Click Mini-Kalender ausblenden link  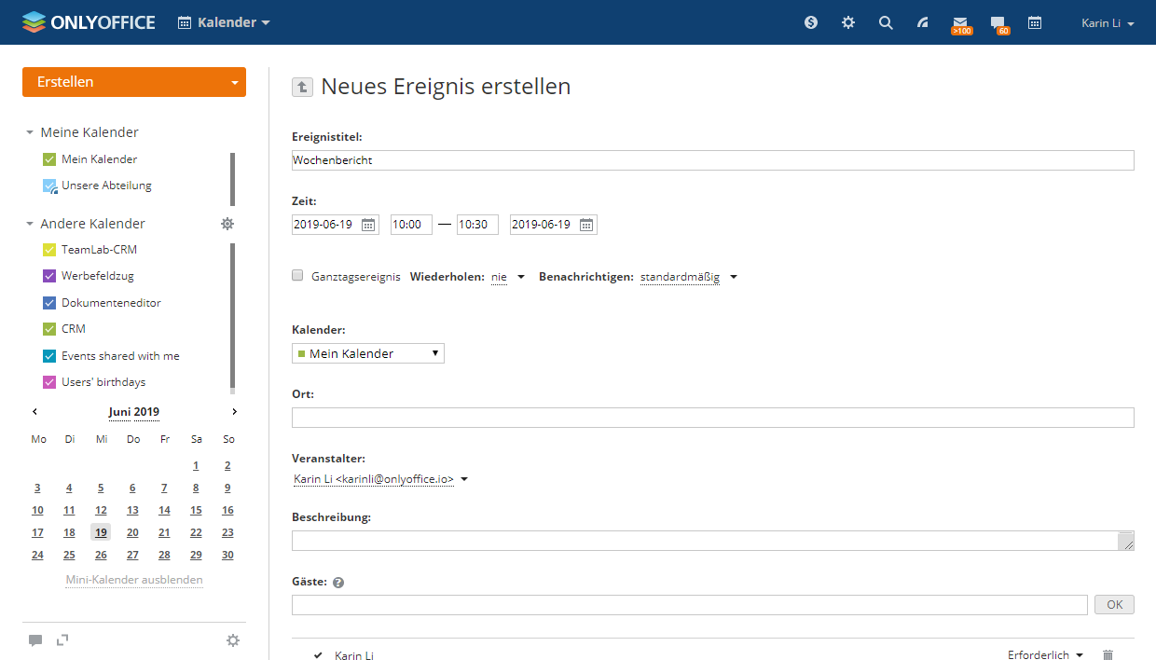(x=134, y=580)
